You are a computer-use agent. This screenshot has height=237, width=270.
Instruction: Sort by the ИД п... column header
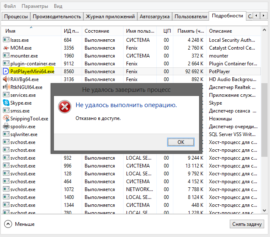[x=71, y=31]
